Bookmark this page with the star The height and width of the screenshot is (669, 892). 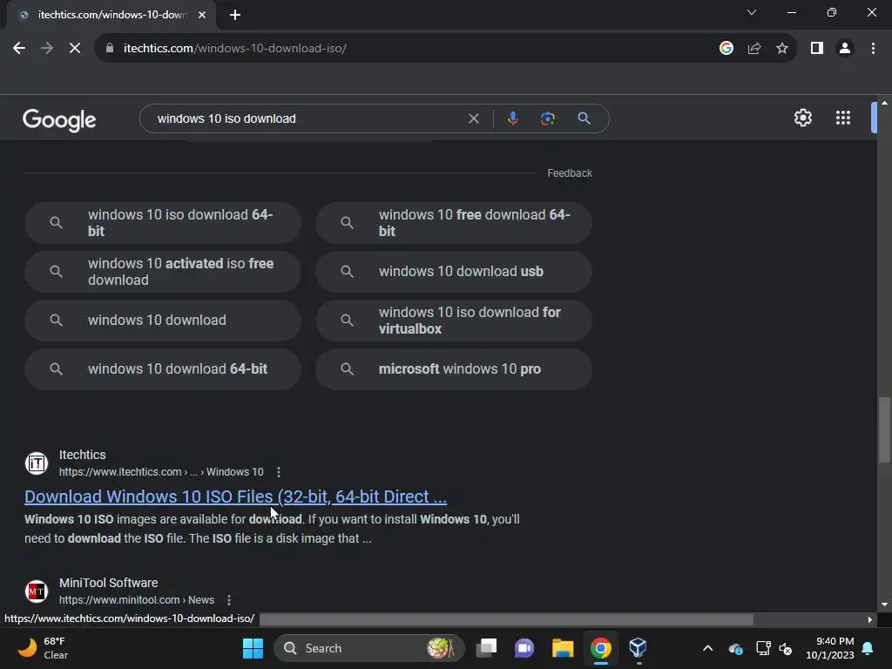[x=782, y=49]
